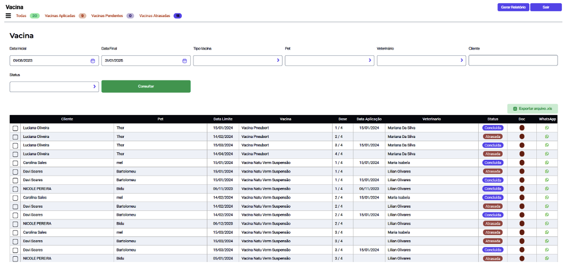Select the Vacinas Atrasadas tab
The height and width of the screenshot is (270, 564).
click(x=155, y=16)
